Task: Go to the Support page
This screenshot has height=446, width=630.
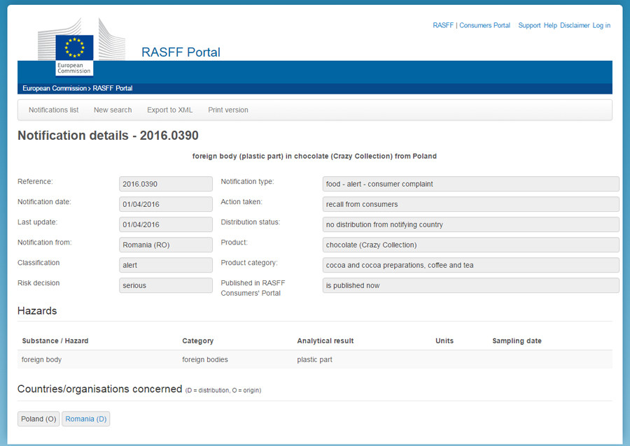Action: 529,26
